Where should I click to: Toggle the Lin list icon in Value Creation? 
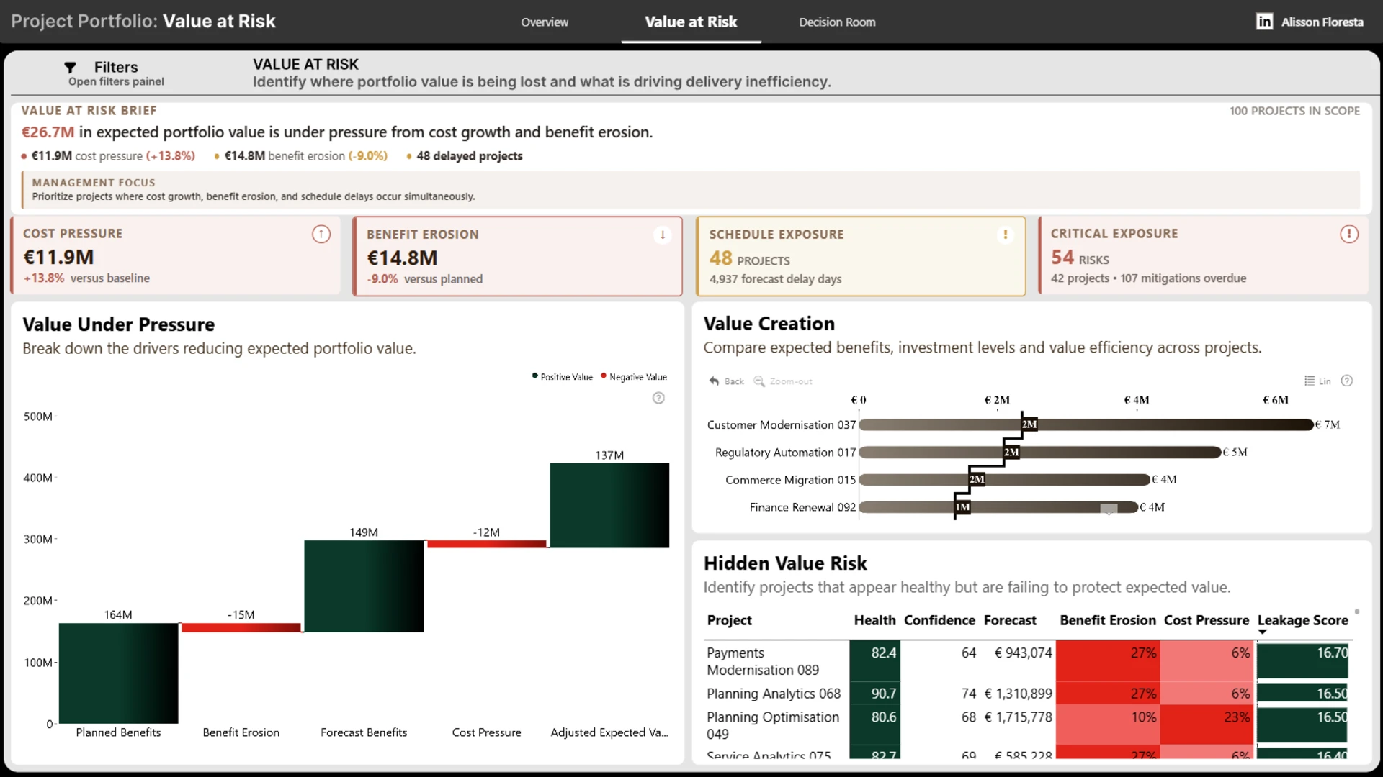pos(1310,381)
